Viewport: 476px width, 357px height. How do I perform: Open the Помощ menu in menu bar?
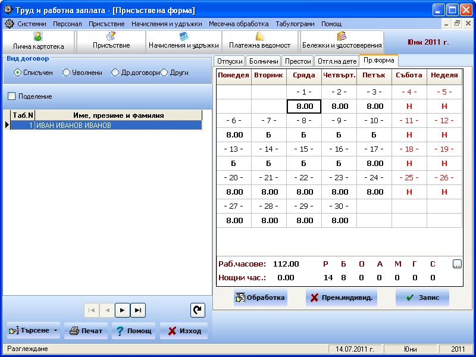[331, 24]
